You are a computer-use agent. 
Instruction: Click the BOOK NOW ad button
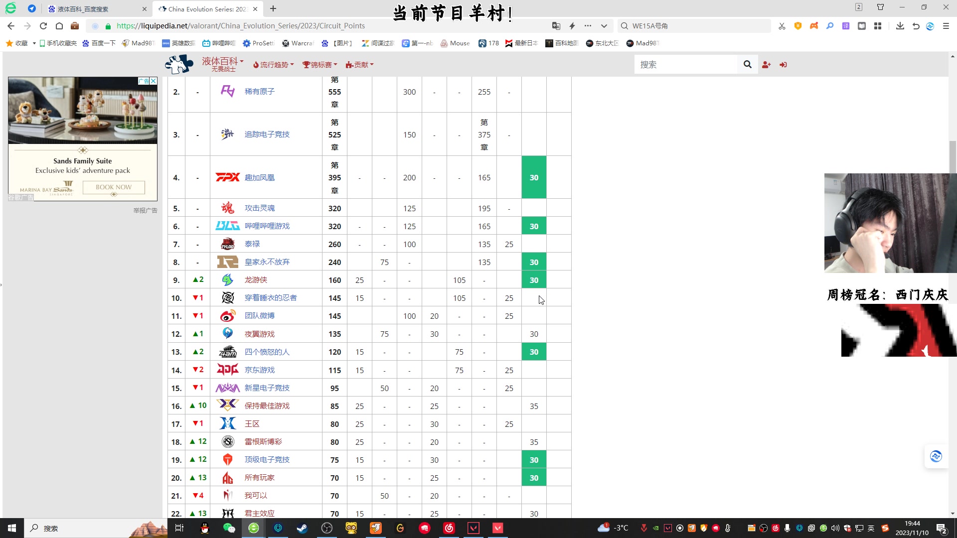(x=114, y=187)
